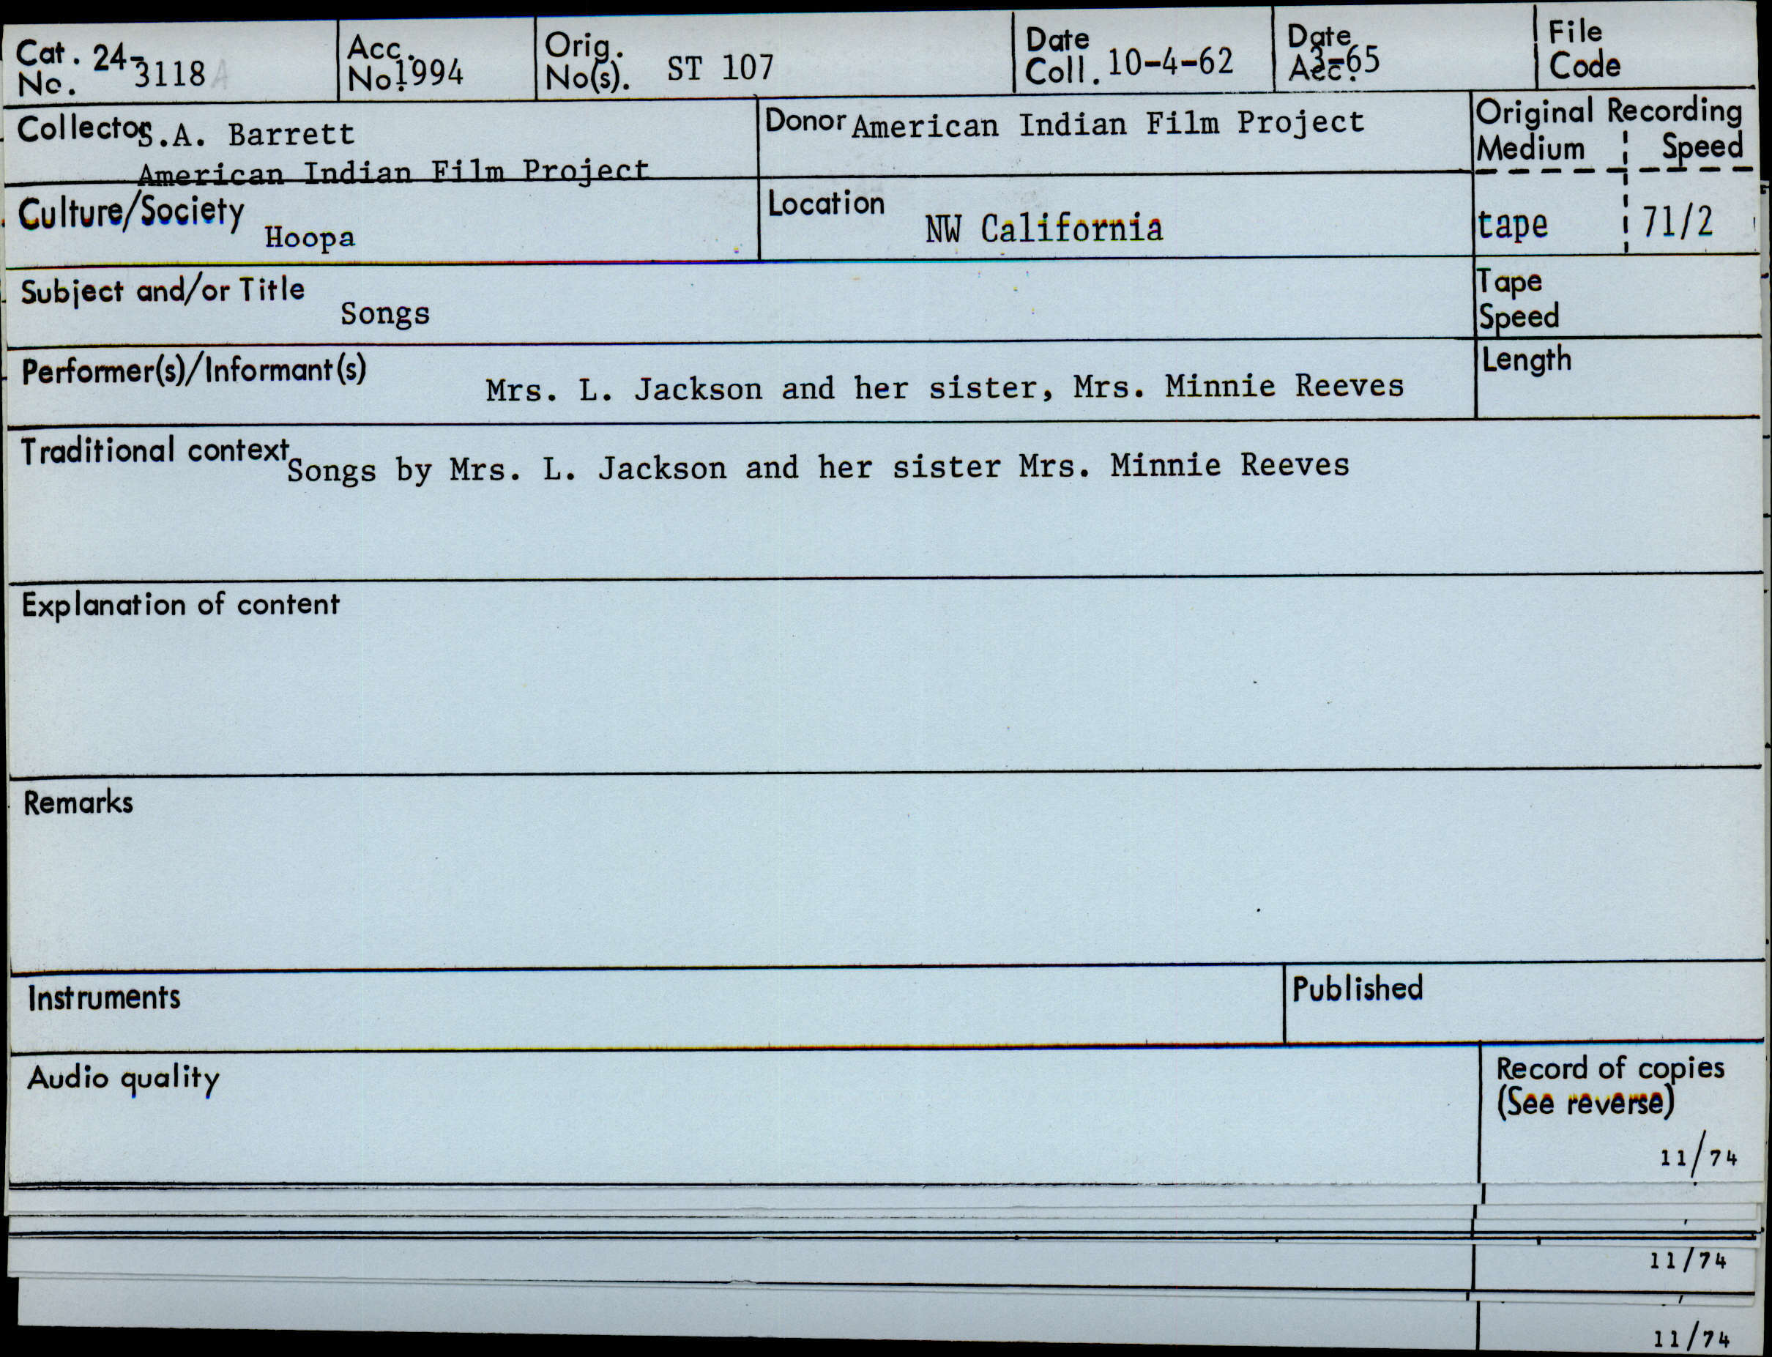Select collector name S.A. Barrett

point(247,134)
